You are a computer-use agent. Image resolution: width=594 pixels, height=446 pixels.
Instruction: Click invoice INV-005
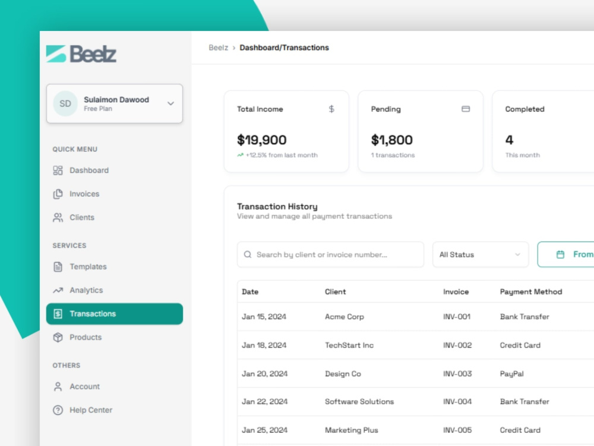click(457, 430)
